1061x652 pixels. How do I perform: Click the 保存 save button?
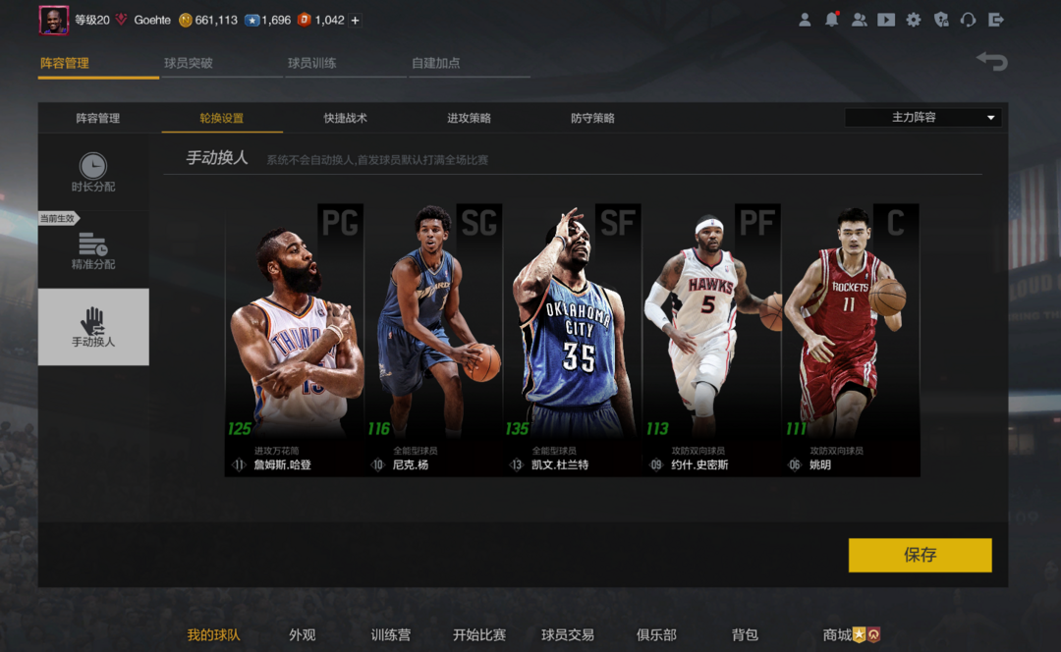point(921,555)
